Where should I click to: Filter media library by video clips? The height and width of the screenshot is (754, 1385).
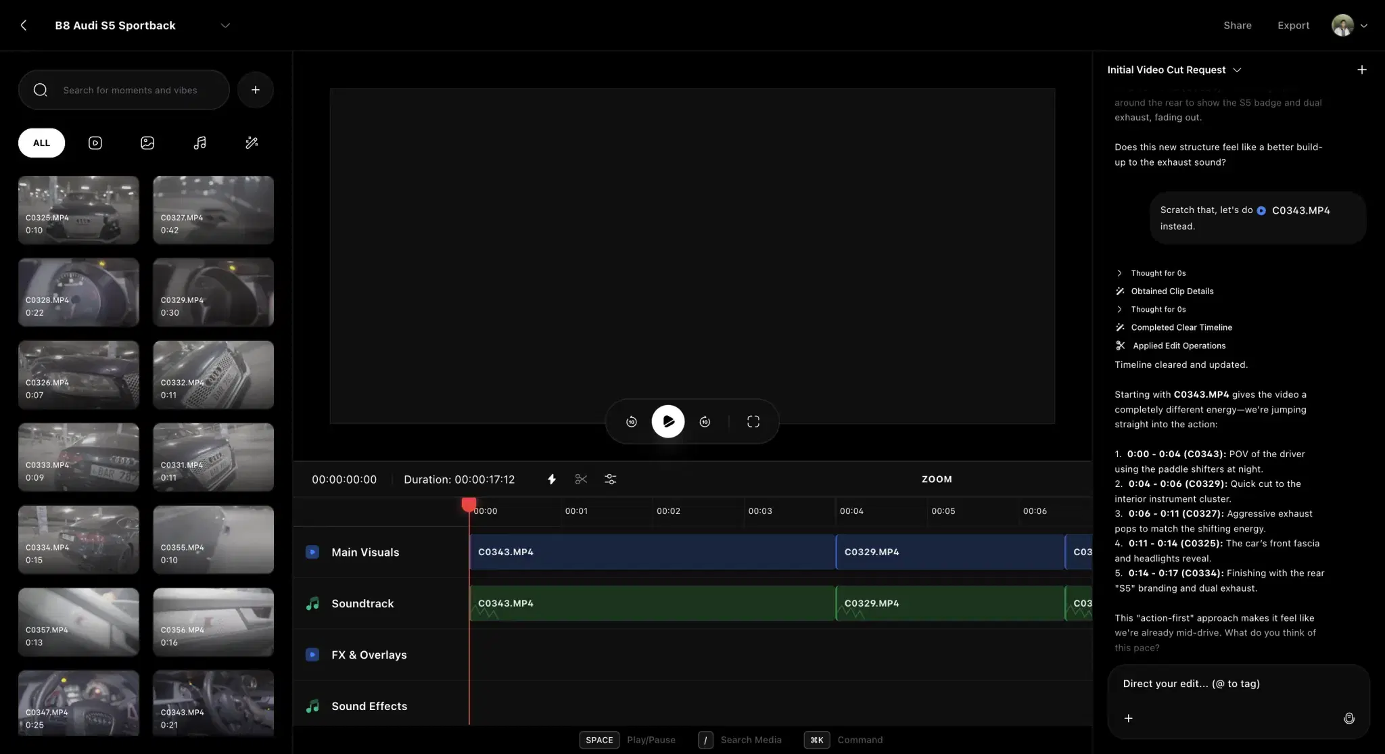(x=95, y=143)
